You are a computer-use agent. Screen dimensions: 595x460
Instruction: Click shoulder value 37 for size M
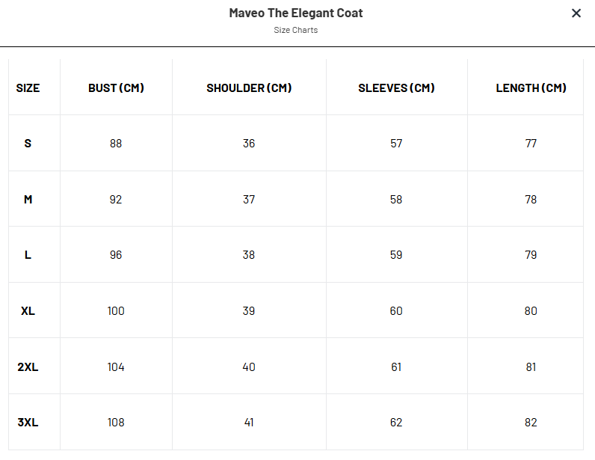pos(249,199)
